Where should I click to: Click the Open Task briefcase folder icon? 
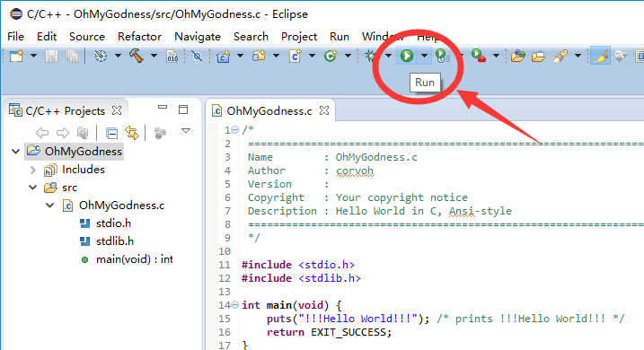pos(538,56)
